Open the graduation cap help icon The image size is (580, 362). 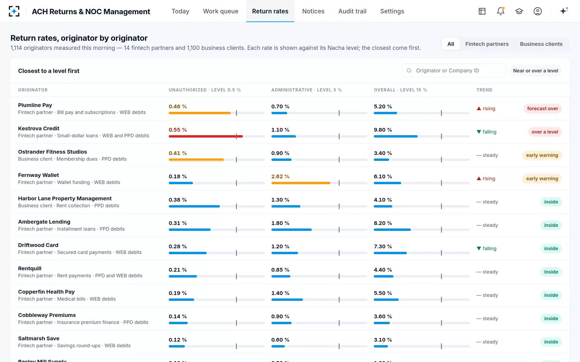point(519,11)
